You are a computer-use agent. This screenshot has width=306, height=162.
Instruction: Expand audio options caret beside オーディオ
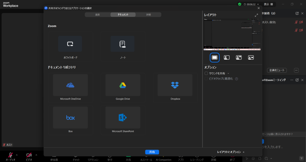tap(16, 155)
